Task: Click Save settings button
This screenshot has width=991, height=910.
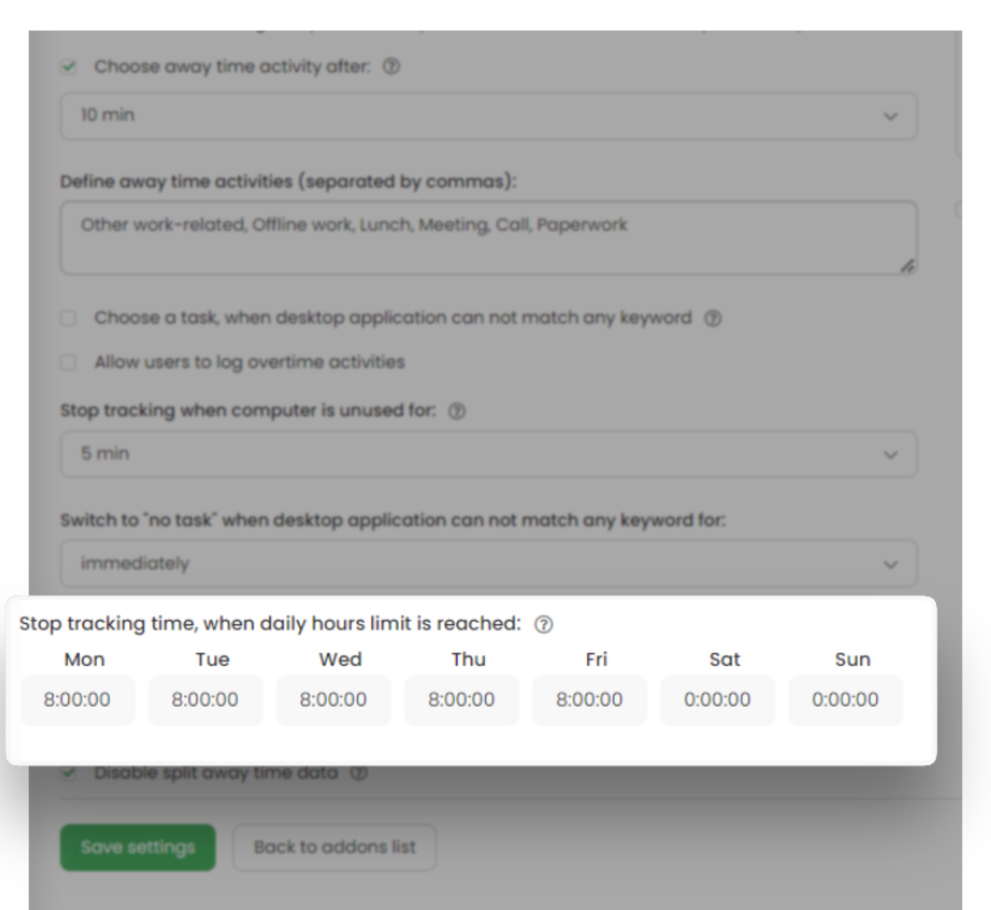Action: pos(138,847)
